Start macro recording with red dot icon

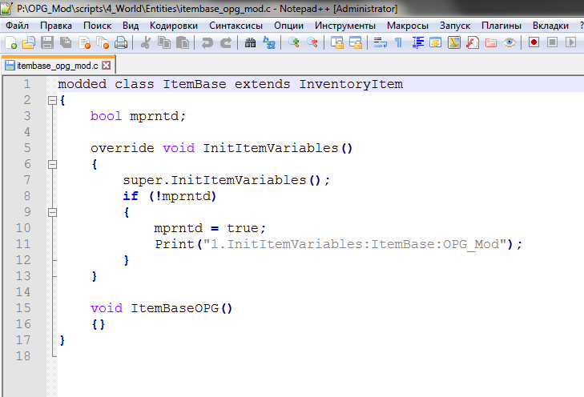click(534, 42)
